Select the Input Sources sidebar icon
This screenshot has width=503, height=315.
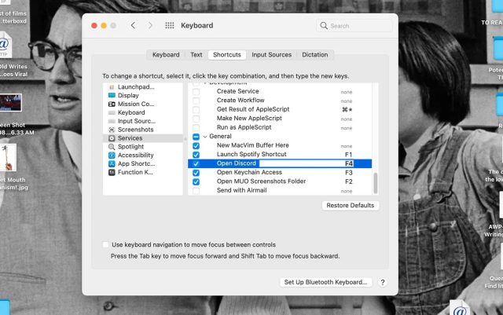click(x=112, y=121)
